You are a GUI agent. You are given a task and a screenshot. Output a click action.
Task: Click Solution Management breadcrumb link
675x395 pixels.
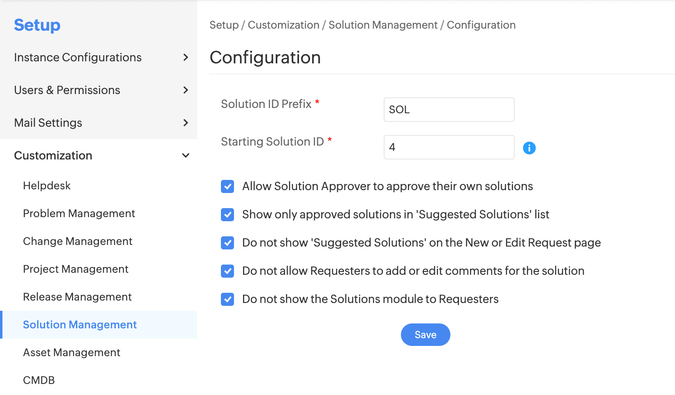[383, 25]
